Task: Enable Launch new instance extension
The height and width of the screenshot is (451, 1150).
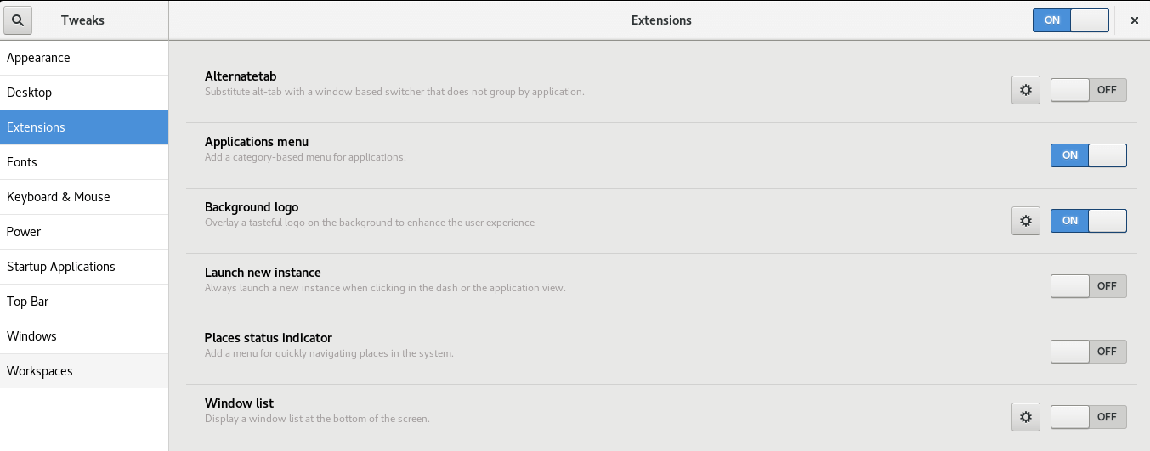Action: pyautogui.click(x=1089, y=286)
